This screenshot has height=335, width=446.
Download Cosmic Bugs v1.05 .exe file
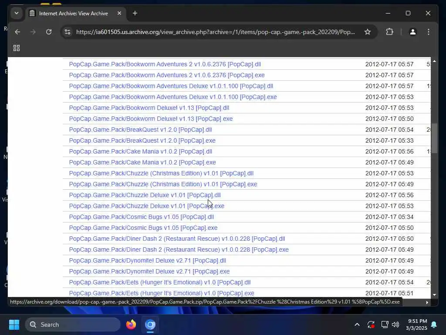click(x=143, y=228)
